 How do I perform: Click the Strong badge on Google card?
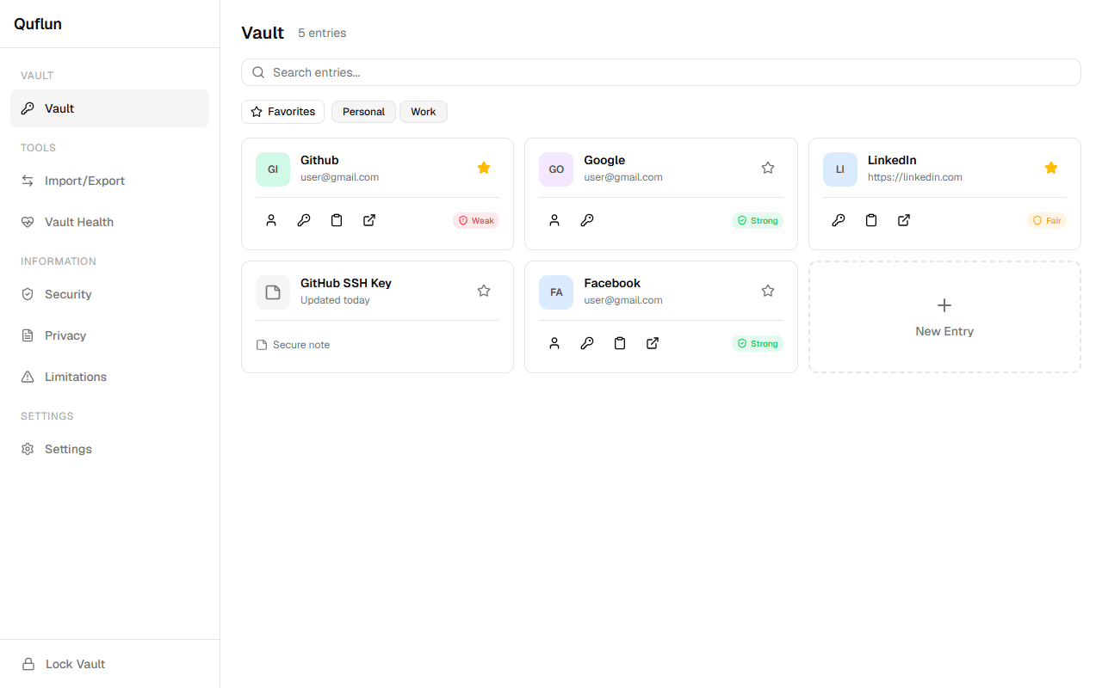click(758, 221)
